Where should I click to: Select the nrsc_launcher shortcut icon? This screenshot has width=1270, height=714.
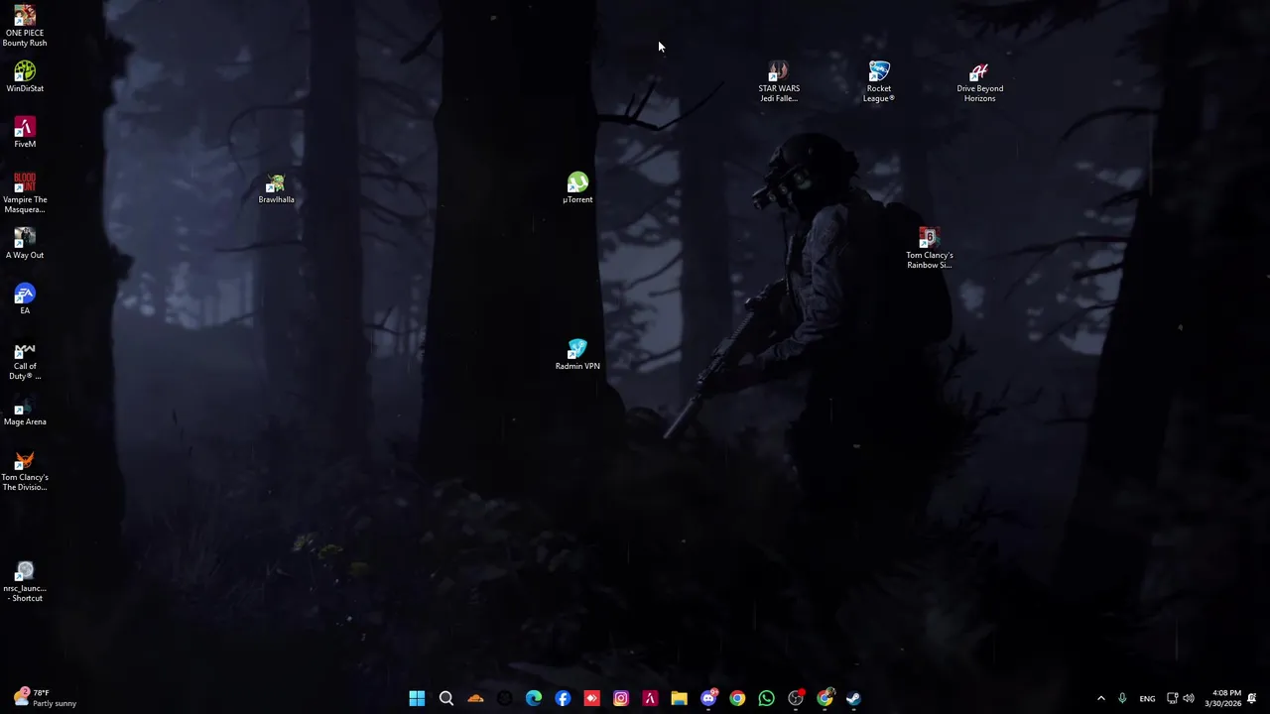click(x=25, y=581)
